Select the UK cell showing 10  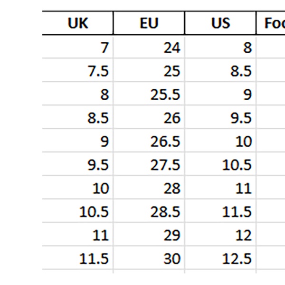(x=78, y=189)
